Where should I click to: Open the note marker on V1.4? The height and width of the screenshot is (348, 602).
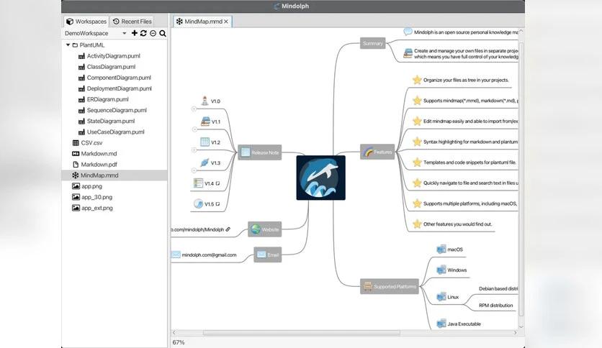tap(217, 183)
